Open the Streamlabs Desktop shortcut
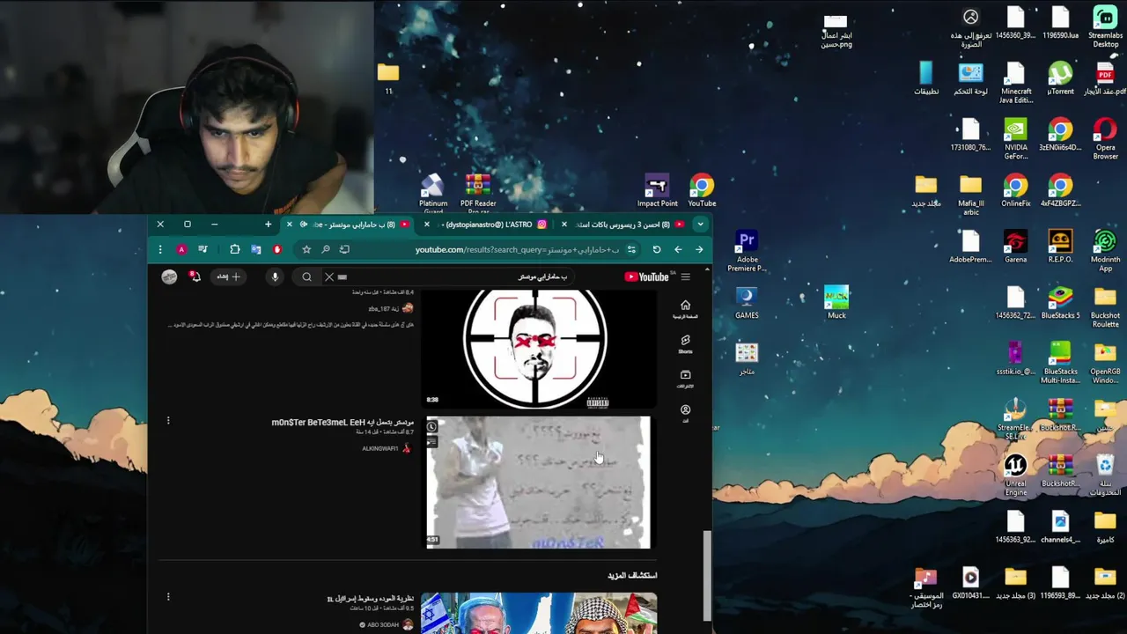 (x=1105, y=27)
